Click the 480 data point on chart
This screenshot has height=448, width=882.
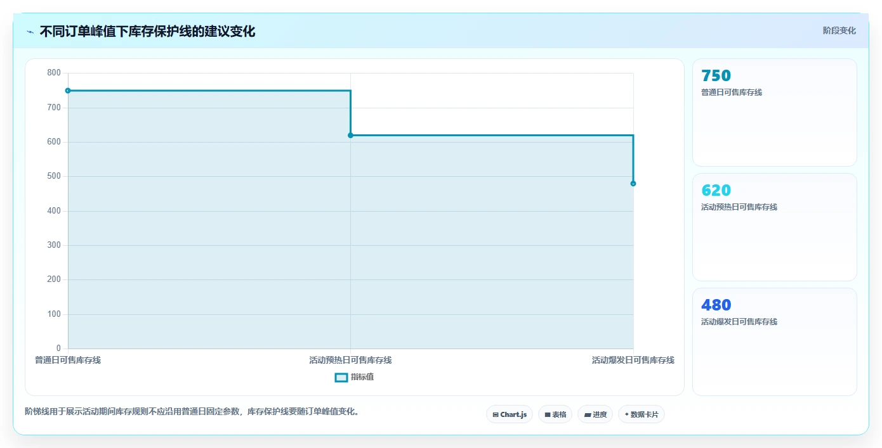(x=633, y=183)
